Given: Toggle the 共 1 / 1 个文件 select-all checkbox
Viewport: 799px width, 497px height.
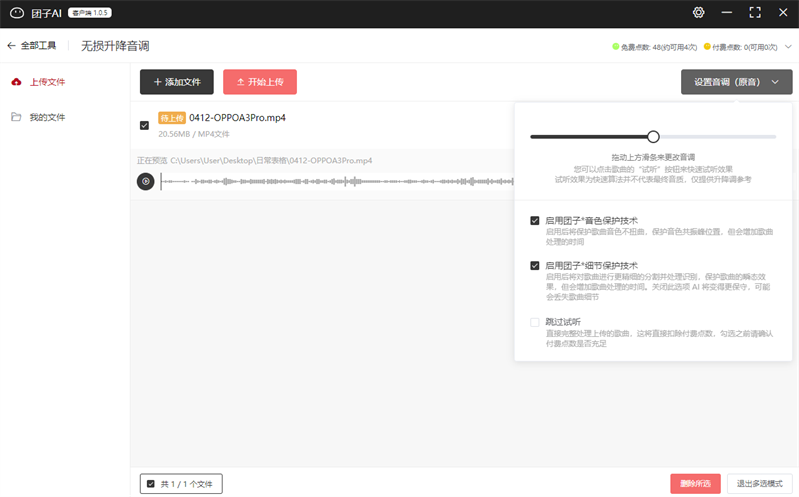Looking at the screenshot, I should coord(151,484).
